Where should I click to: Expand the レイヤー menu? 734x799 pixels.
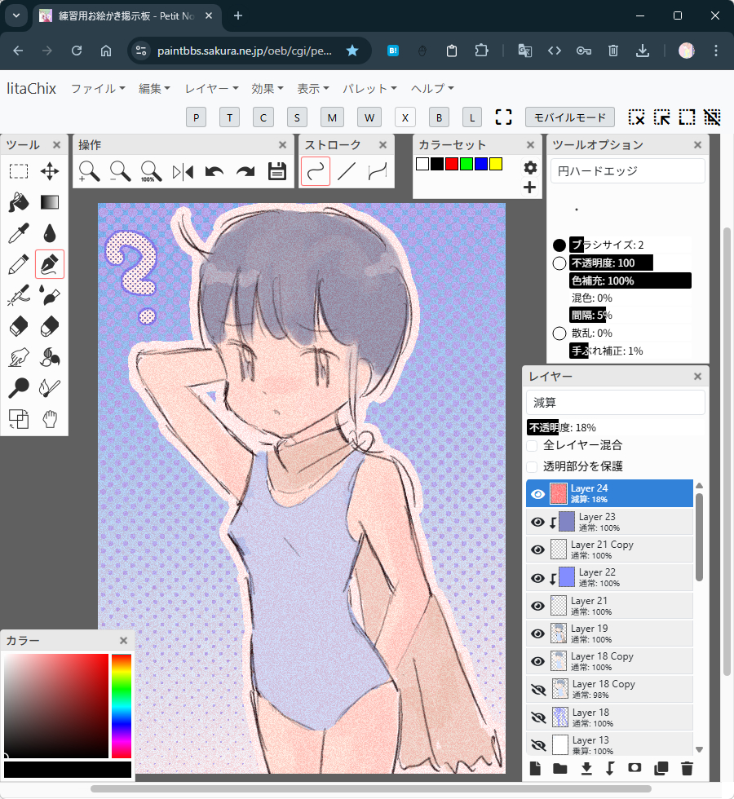211,88
